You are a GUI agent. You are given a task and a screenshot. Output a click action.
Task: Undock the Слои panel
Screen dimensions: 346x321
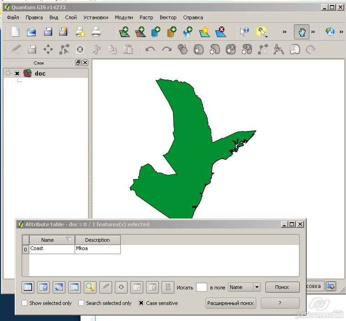pyautogui.click(x=78, y=63)
